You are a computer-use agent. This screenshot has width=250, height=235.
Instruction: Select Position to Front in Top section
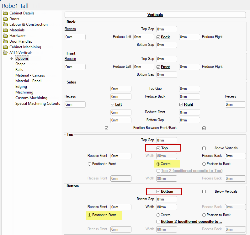[x=89, y=164]
